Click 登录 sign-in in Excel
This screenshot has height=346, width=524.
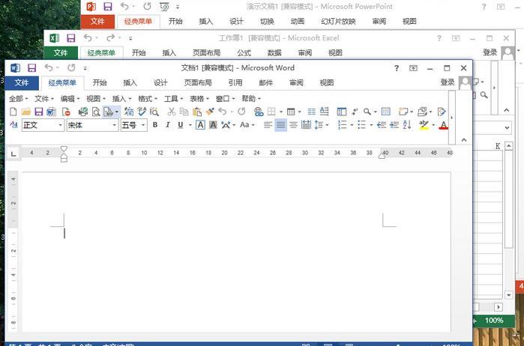pyautogui.click(x=490, y=52)
